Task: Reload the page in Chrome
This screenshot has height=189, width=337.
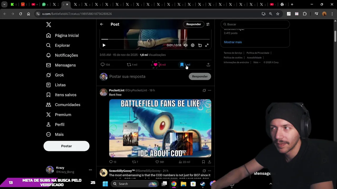Action: [x=21, y=14]
